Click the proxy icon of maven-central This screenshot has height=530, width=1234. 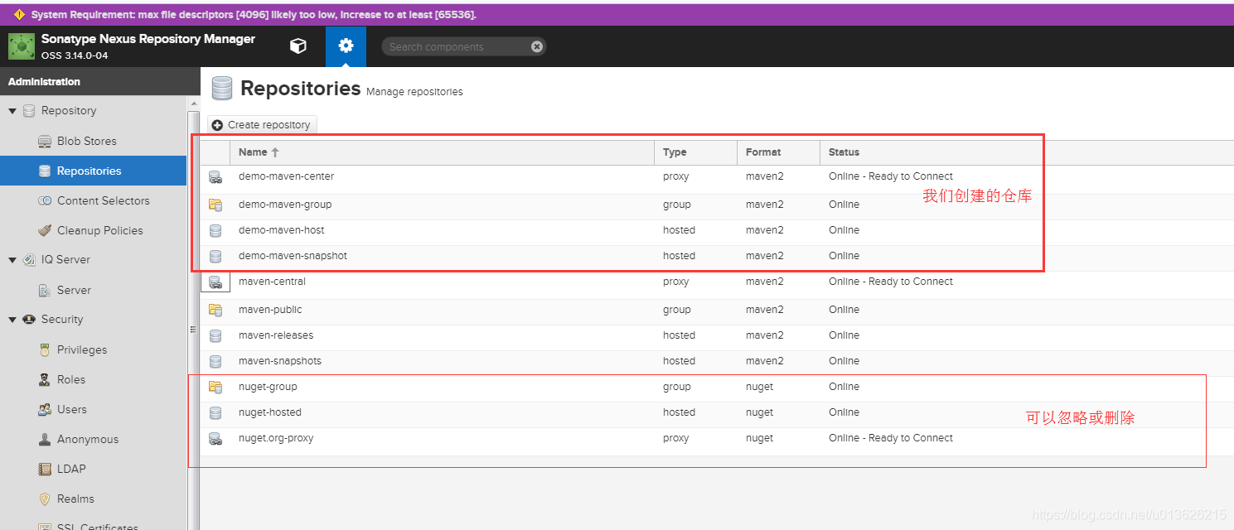tap(215, 282)
